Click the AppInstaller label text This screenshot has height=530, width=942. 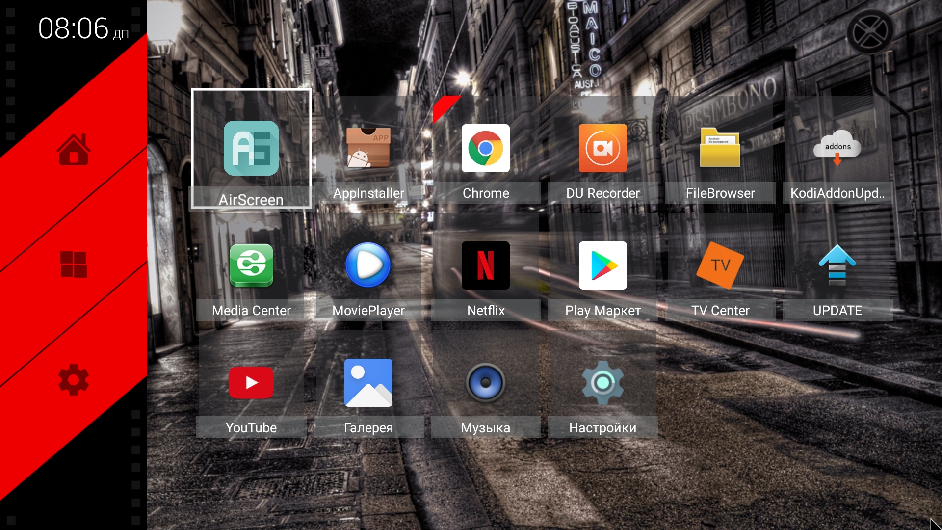click(368, 193)
